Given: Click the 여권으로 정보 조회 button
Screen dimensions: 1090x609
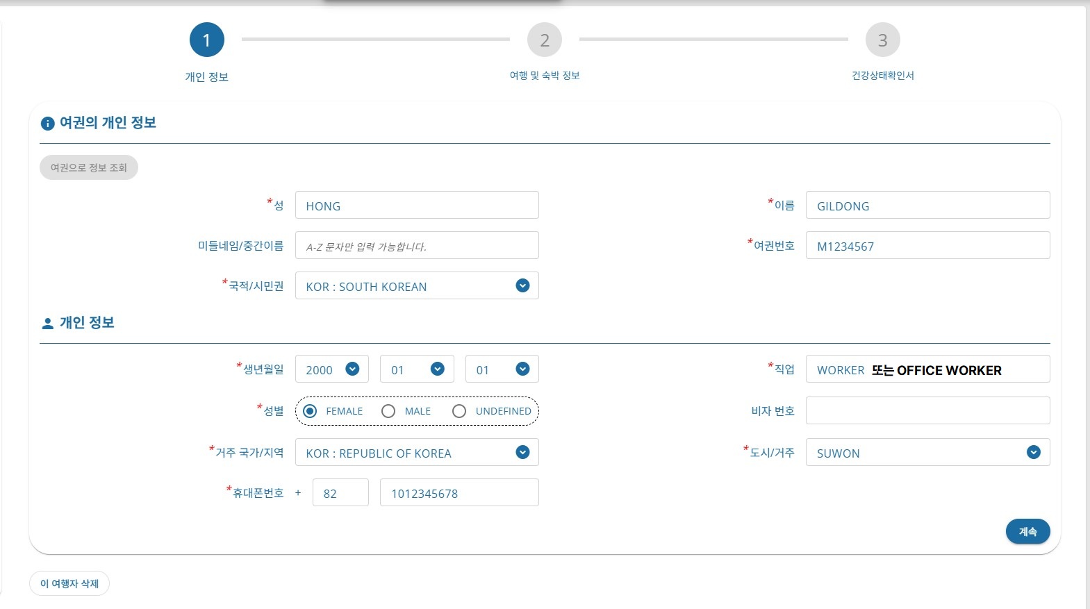Looking at the screenshot, I should coord(89,167).
